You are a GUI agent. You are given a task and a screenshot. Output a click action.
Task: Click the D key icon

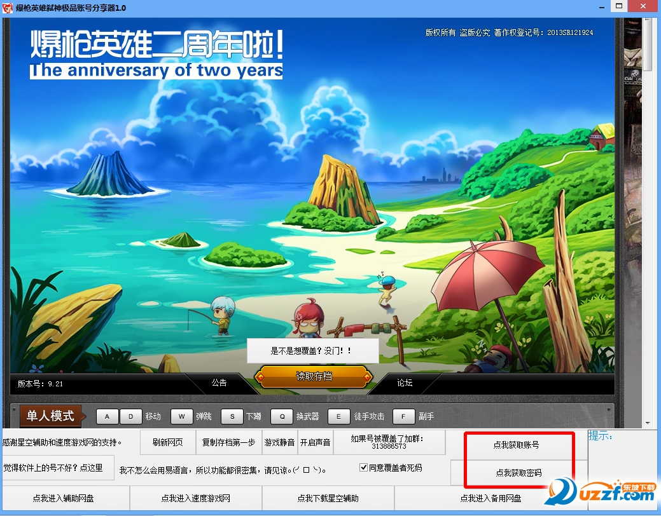(130, 417)
